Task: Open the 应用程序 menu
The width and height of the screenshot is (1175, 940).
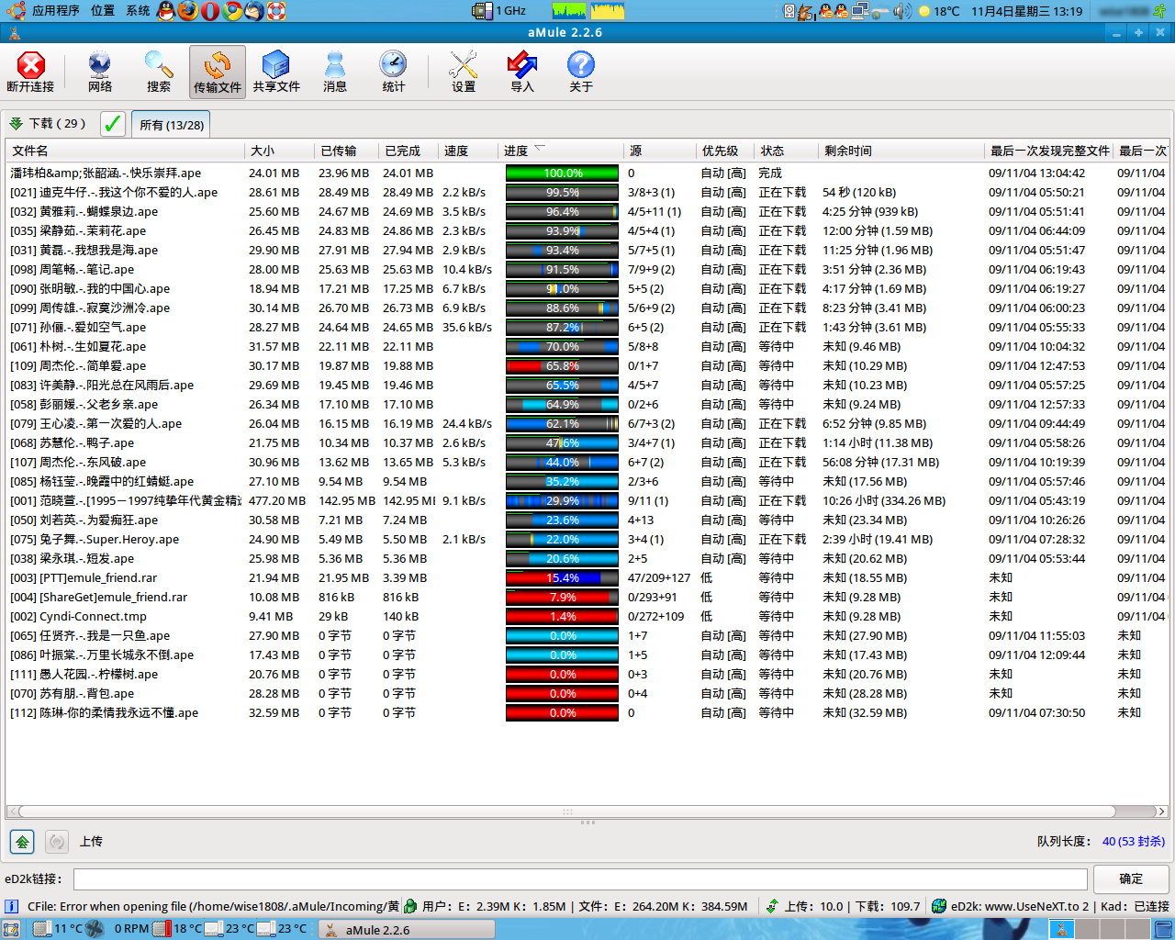Action: [x=55, y=11]
